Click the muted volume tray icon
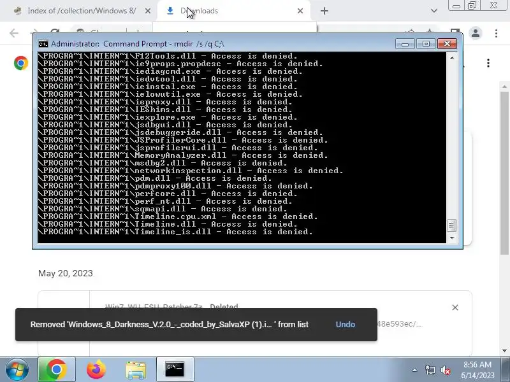 point(445,370)
